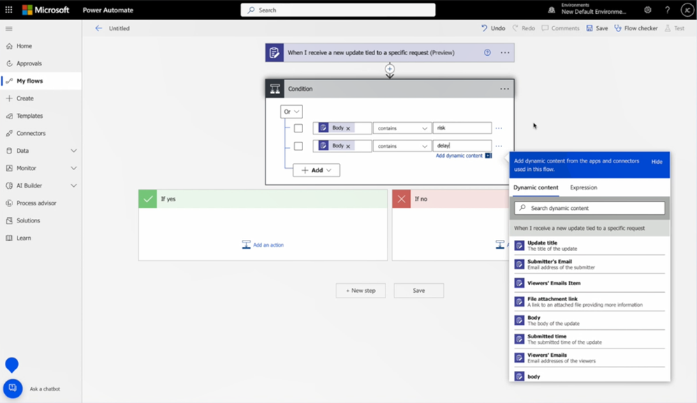The image size is (697, 403).
Task: Open the JC user account avatar
Action: pyautogui.click(x=687, y=10)
